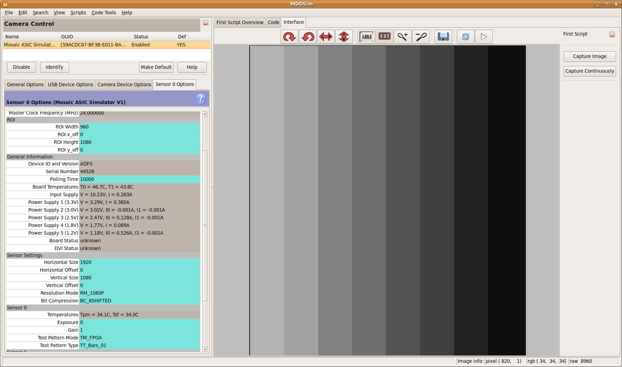Screen dimensions: 622x367
Task: Edit the Vertical Size value 1080
Action: [140, 278]
